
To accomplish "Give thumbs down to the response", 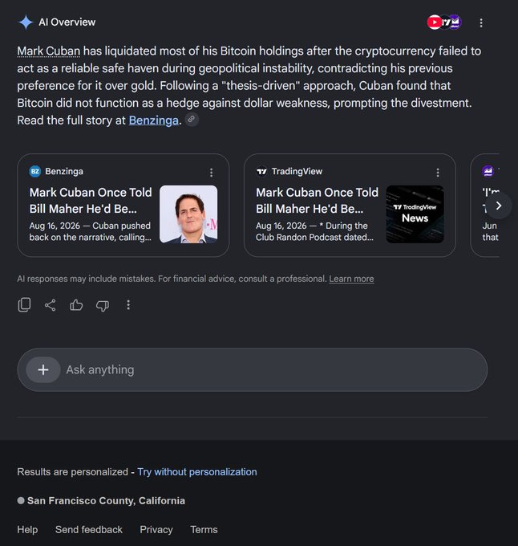I will pyautogui.click(x=102, y=305).
